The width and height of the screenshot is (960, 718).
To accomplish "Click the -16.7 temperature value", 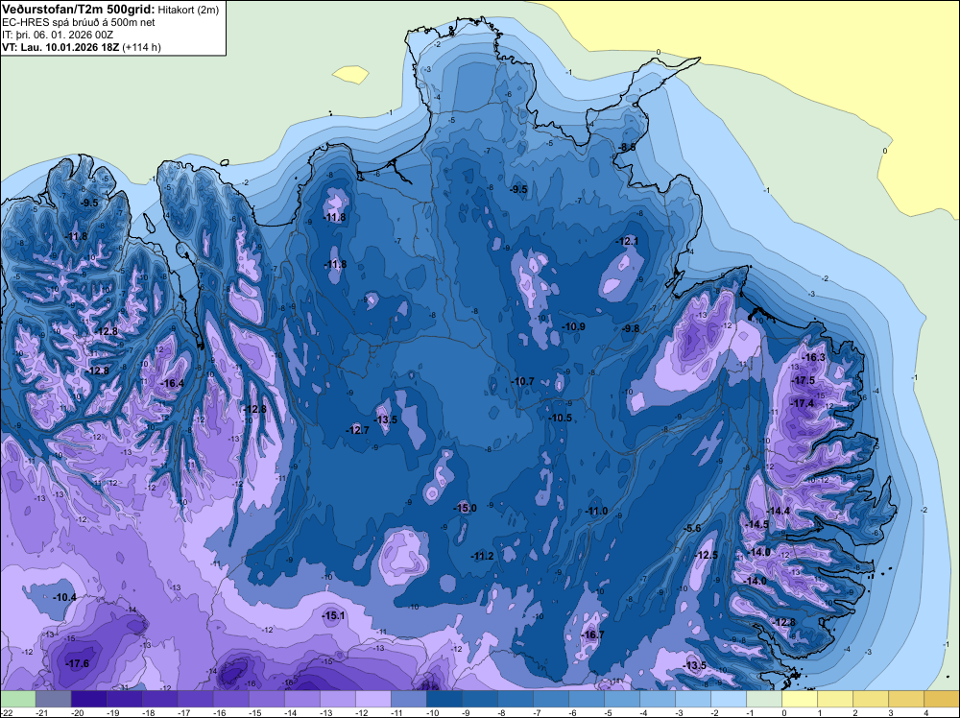I will (592, 634).
